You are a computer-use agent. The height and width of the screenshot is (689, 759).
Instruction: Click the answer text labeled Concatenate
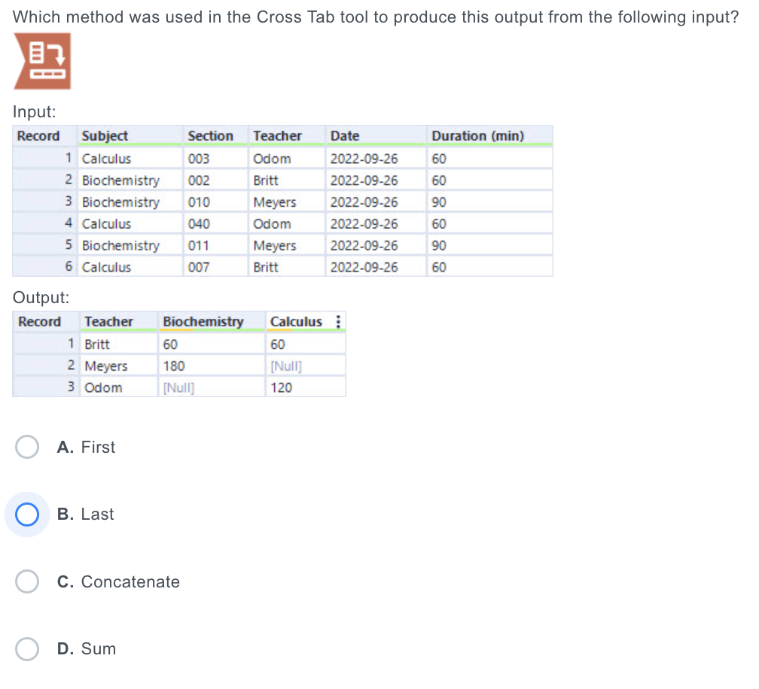click(x=130, y=581)
